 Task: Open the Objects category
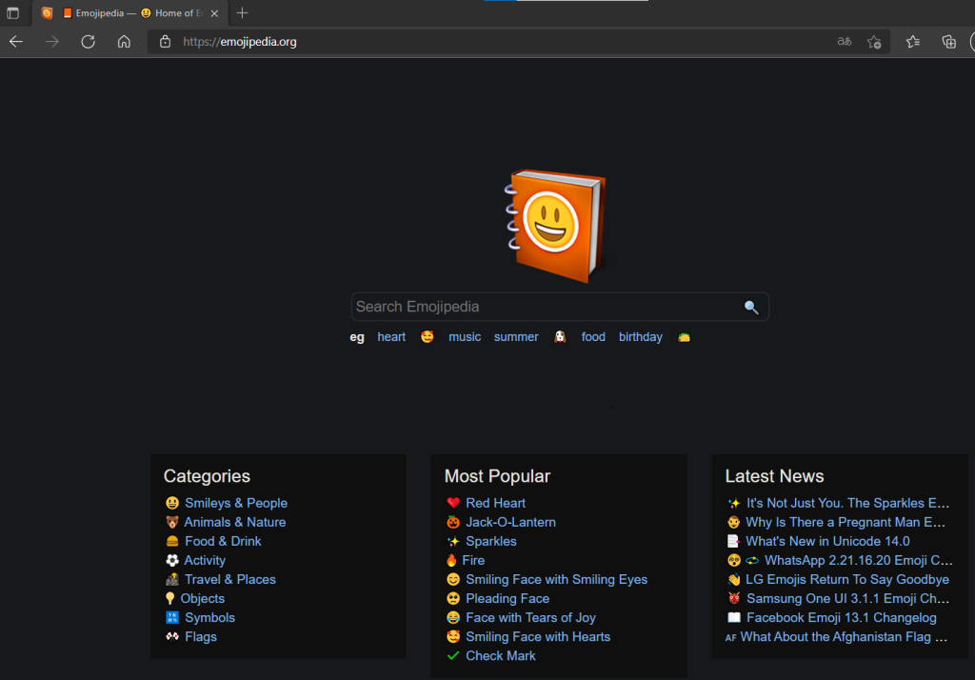click(202, 598)
